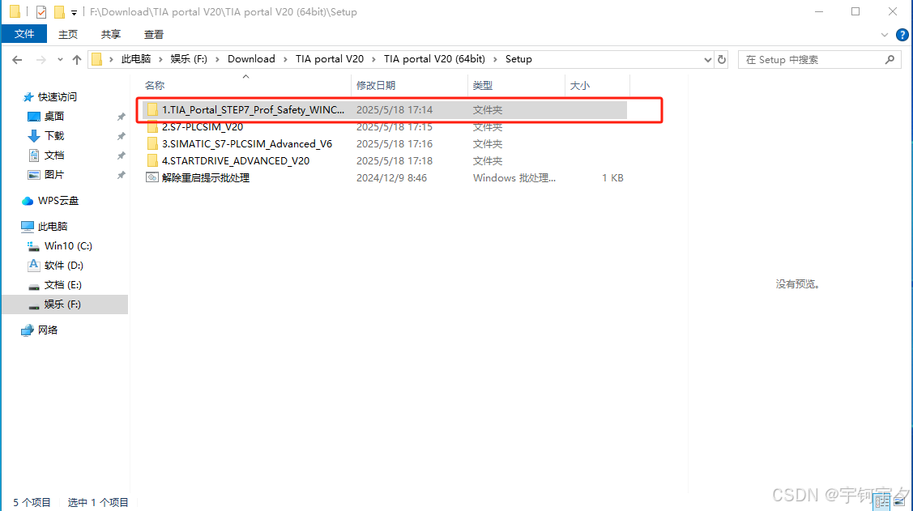The image size is (913, 511).
Task: Click the 2025/5/18 17:16 date cell
Action: (x=395, y=144)
